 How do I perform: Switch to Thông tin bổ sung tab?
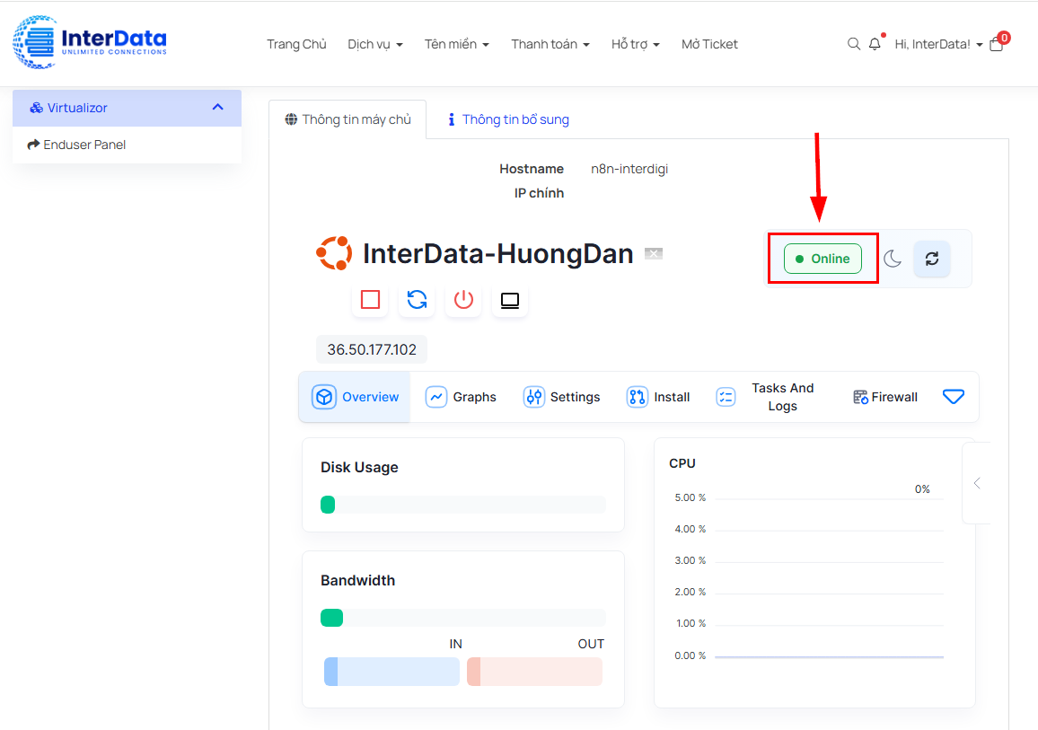[508, 119]
